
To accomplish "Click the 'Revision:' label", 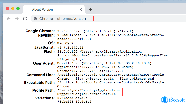I will click(46, 35).
